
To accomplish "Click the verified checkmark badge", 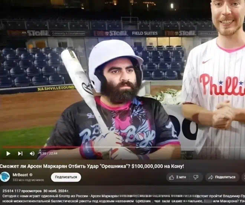I will 31,175.
